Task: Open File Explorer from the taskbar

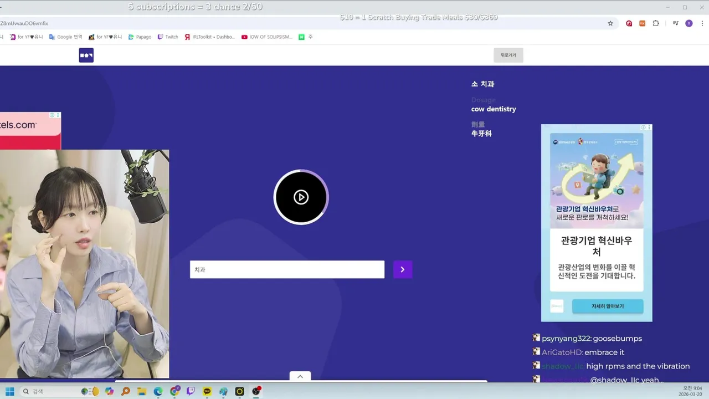Action: click(x=142, y=391)
